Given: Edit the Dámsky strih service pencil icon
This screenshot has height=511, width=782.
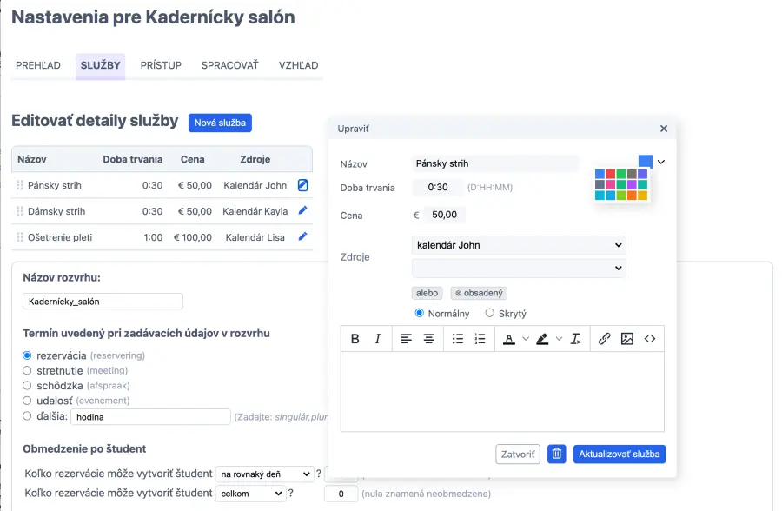Looking at the screenshot, I should [x=302, y=210].
